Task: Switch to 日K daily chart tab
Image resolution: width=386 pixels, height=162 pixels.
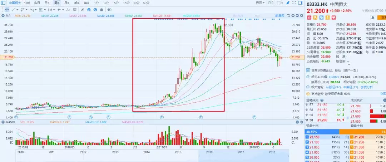Action: pyautogui.click(x=47, y=3)
